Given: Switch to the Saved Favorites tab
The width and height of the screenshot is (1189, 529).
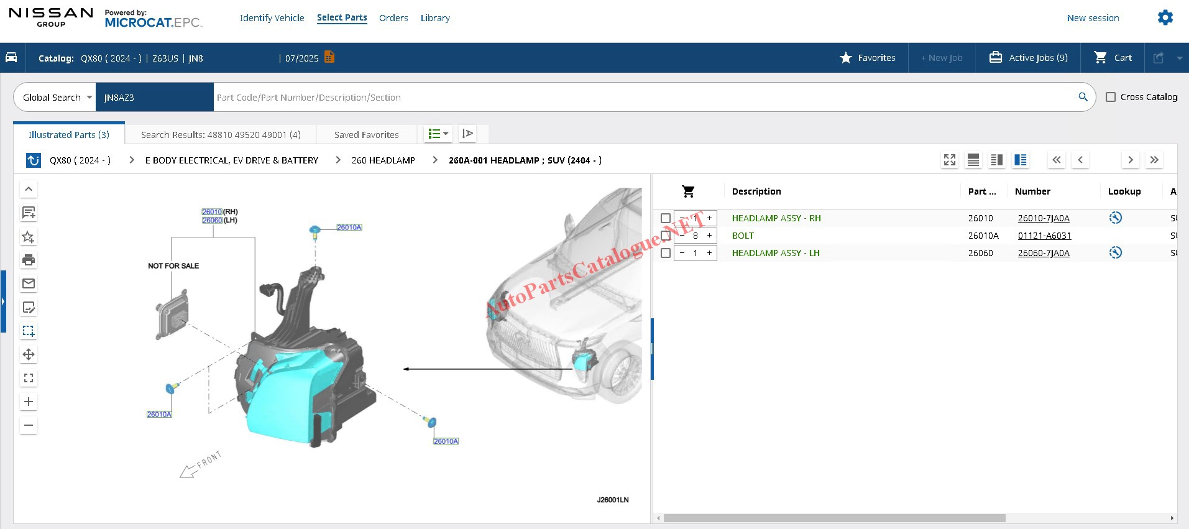Looking at the screenshot, I should click(366, 134).
